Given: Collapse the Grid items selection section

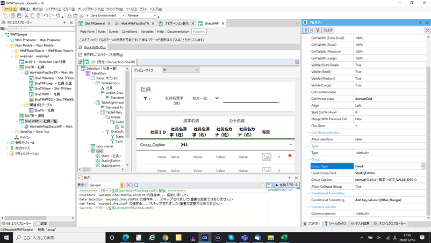Looking at the screenshot, I should (309, 132).
